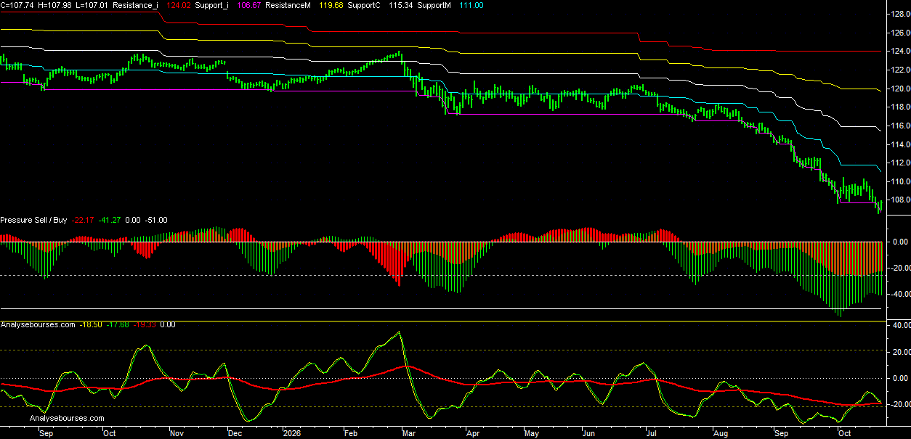Viewport: 911px width, 439px height.
Task: Click the "Jun" date axis label
Action: [x=589, y=433]
